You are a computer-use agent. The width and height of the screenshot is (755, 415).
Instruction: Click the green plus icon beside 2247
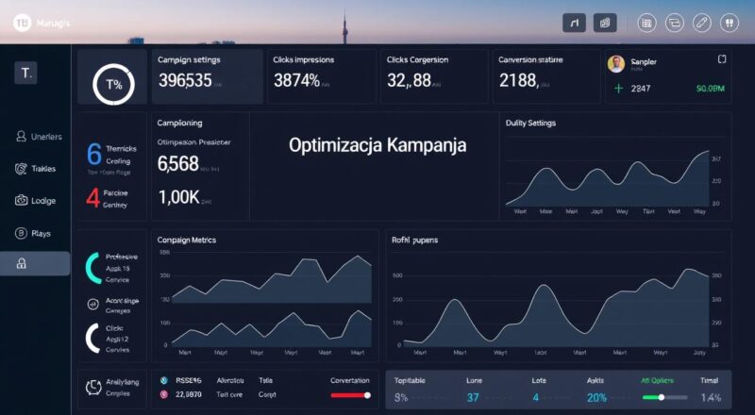[619, 88]
